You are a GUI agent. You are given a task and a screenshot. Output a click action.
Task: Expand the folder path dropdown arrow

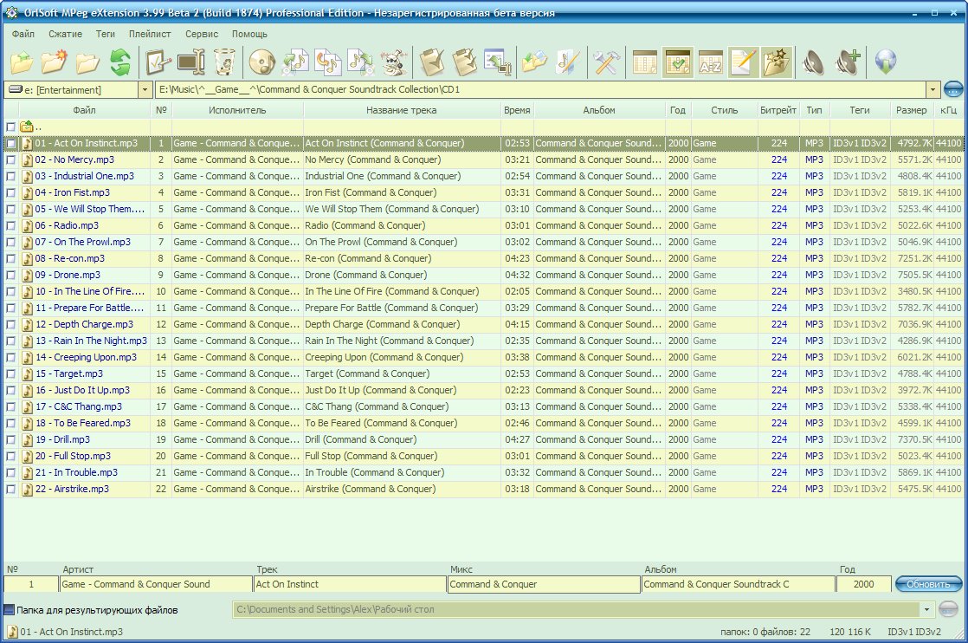932,89
